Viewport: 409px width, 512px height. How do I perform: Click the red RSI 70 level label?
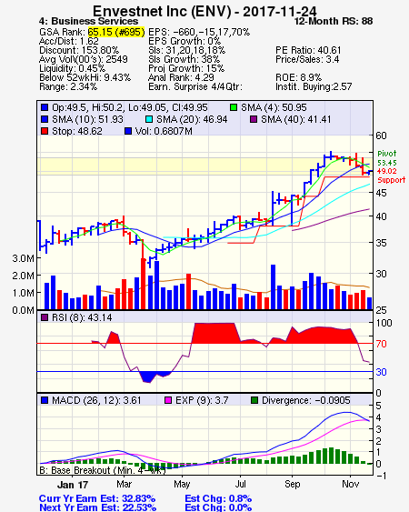[x=381, y=344]
